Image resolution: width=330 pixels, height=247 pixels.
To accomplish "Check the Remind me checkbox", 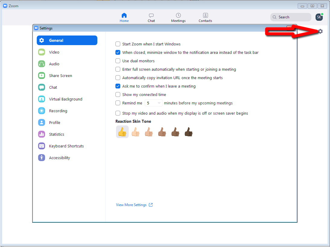I will pyautogui.click(x=118, y=103).
